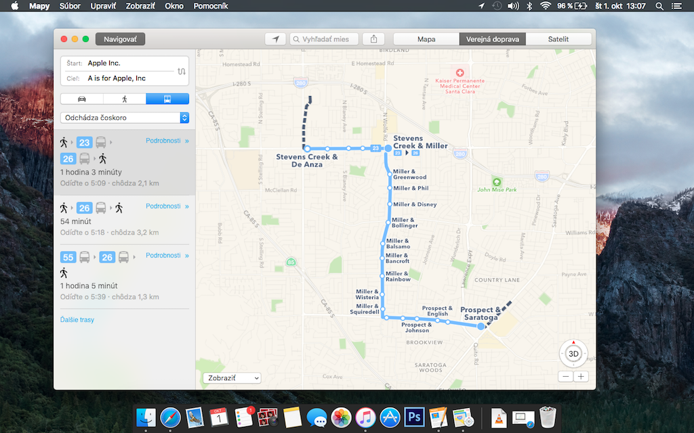The width and height of the screenshot is (694, 433).
Task: Select driving directions (car icon)
Action: coord(82,99)
